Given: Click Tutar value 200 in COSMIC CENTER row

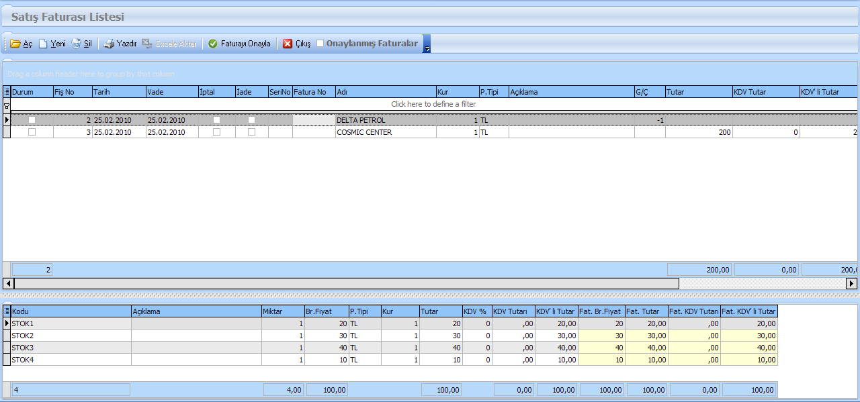Looking at the screenshot, I should point(699,132).
